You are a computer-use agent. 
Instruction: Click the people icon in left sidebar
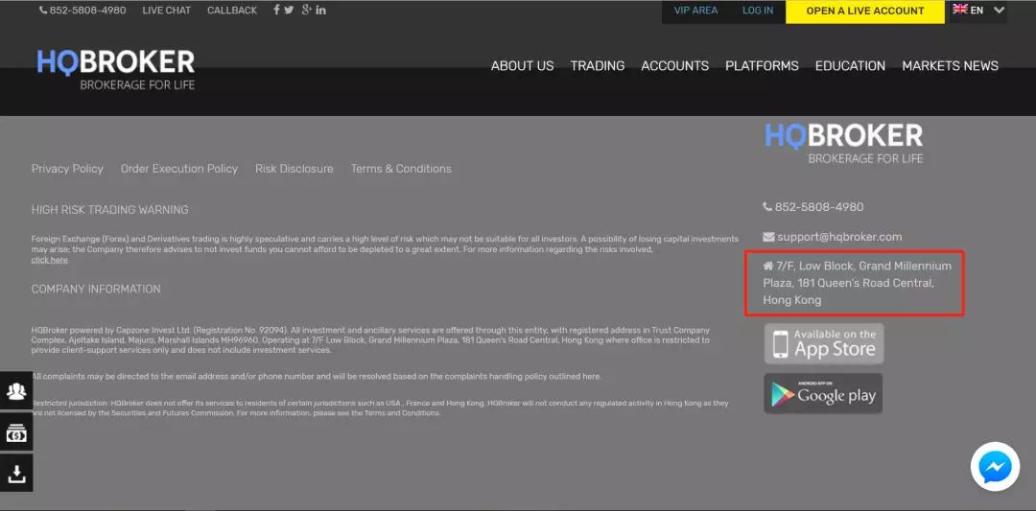[x=16, y=391]
